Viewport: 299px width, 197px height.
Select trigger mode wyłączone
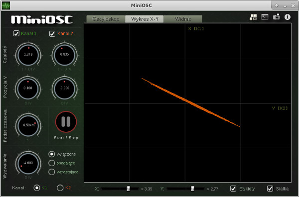click(51, 154)
